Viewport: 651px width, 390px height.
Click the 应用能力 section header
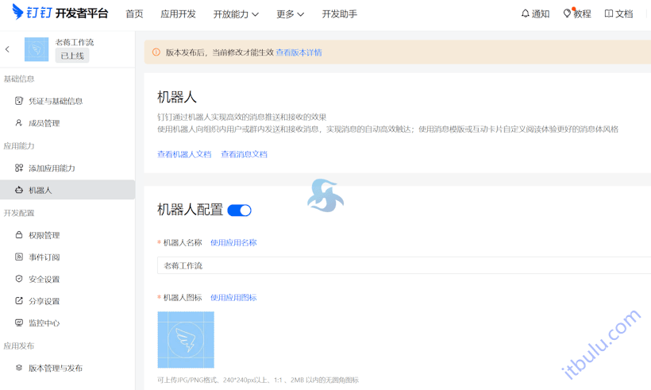tap(19, 146)
